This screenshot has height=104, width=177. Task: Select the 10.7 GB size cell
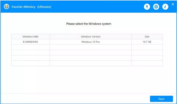(x=147, y=42)
